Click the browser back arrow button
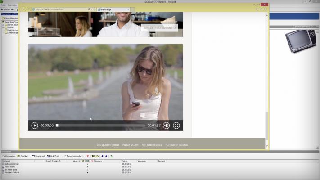320x180 pixels. [x=23, y=9]
